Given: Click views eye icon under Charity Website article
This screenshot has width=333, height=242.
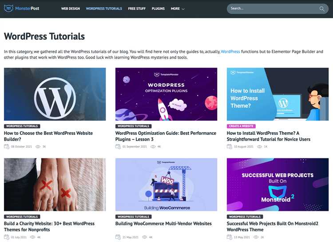Looking at the screenshot, I should [x=32, y=237].
